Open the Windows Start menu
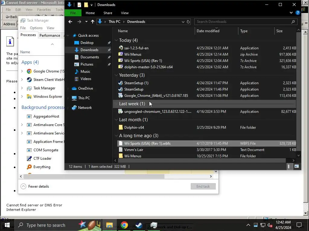The height and width of the screenshot is (231, 309). point(7,225)
